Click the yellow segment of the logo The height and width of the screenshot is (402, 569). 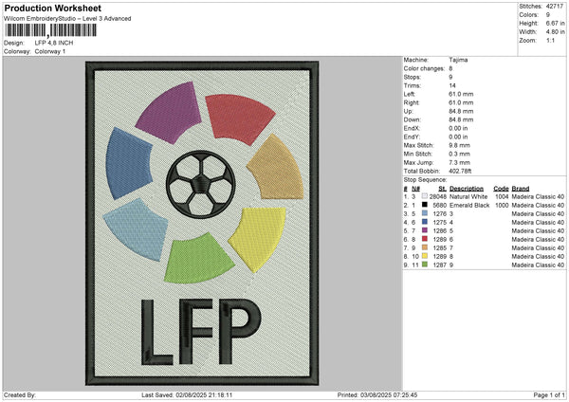tap(257, 233)
